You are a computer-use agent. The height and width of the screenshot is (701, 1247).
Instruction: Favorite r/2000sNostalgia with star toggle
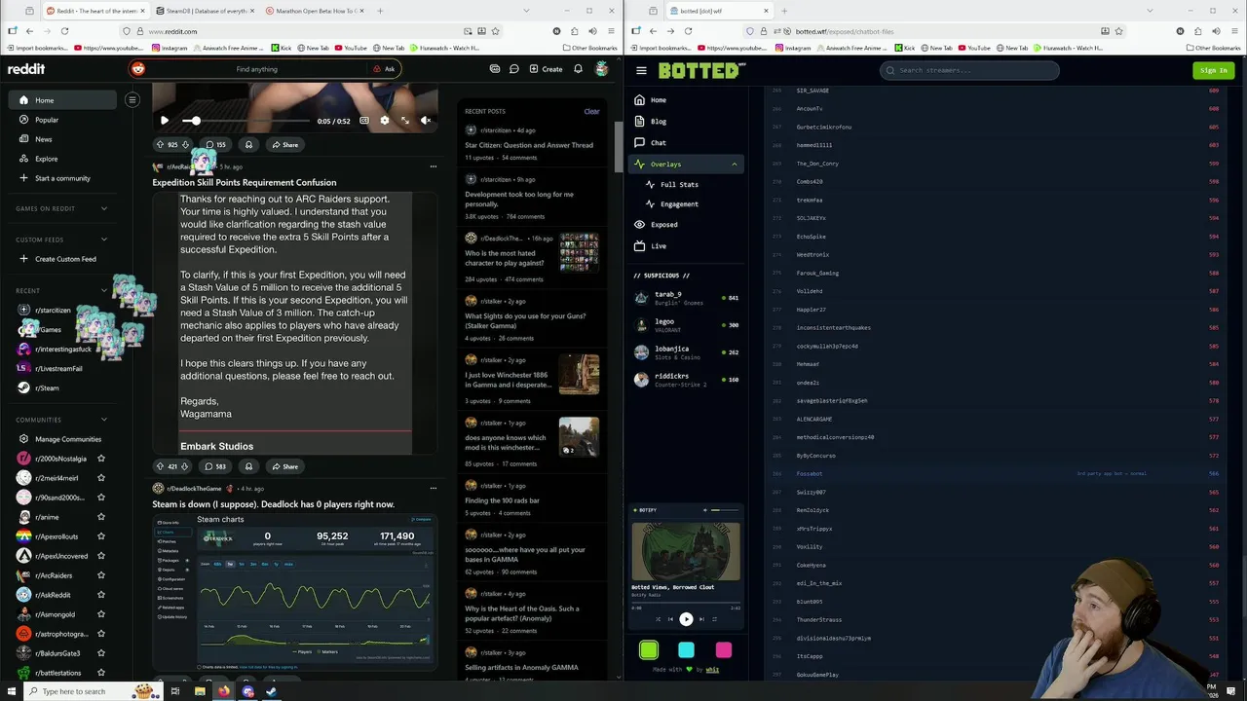tap(101, 459)
